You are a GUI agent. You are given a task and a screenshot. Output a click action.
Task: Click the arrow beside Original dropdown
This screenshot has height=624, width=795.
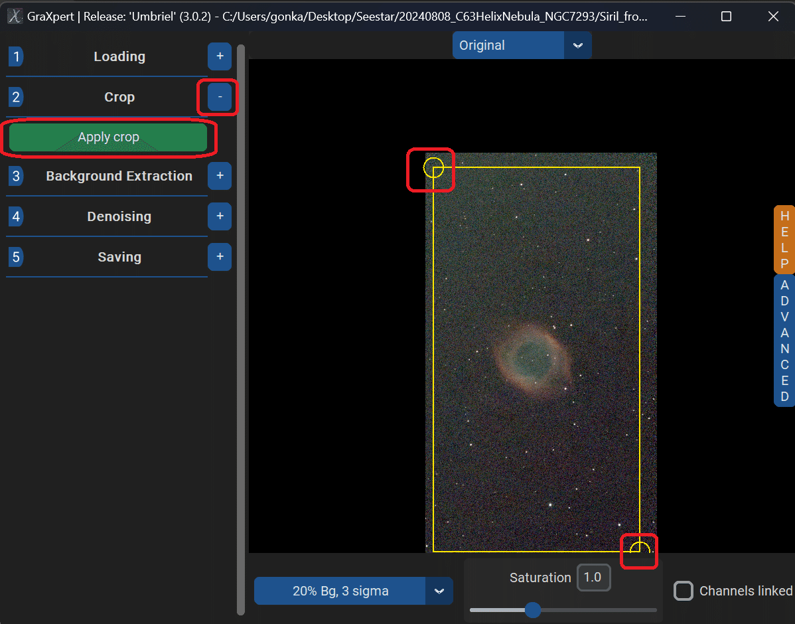coord(577,45)
